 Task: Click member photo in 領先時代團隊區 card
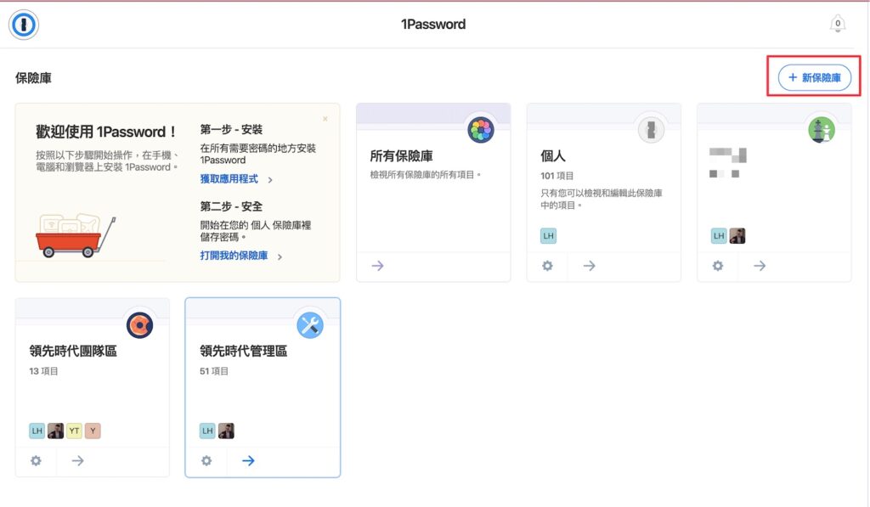point(55,431)
